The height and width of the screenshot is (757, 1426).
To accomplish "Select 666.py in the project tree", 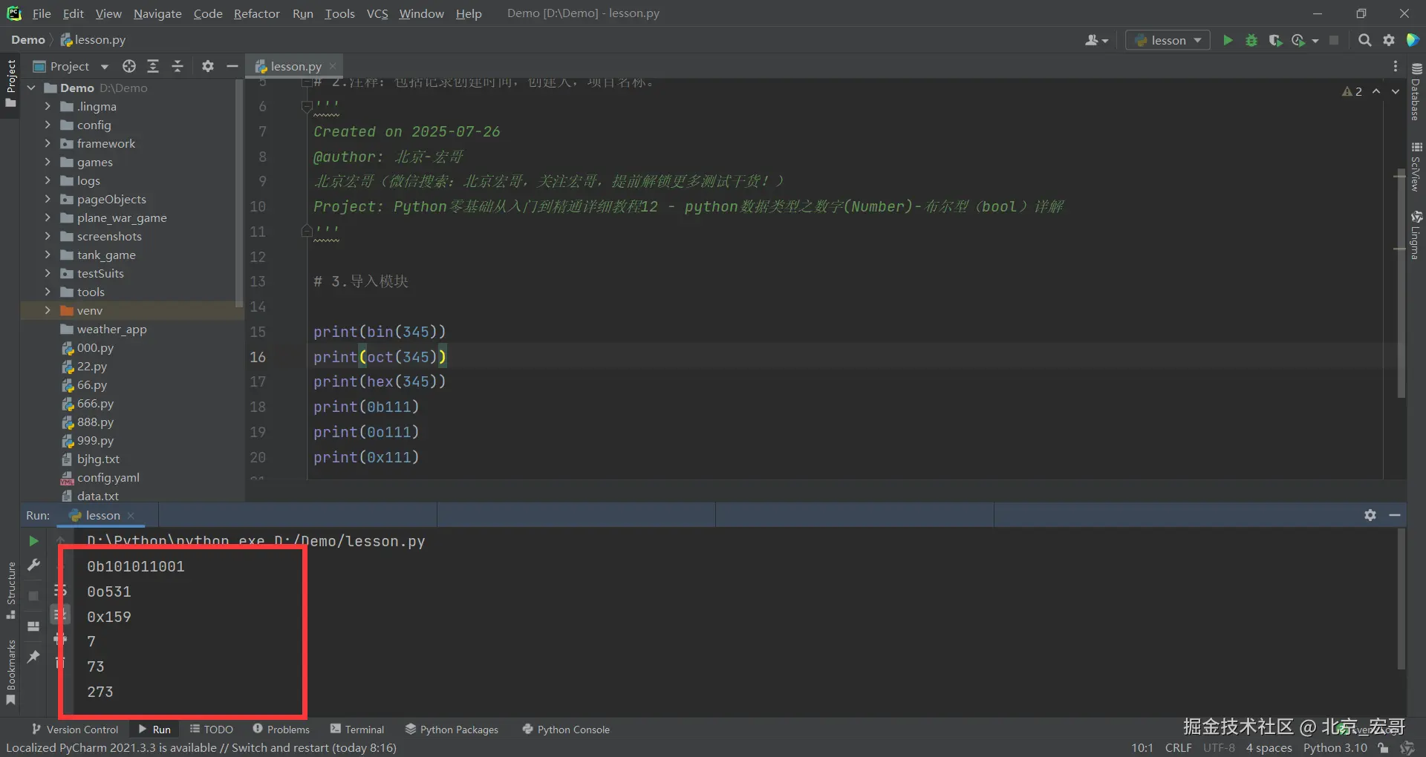I will coord(95,403).
